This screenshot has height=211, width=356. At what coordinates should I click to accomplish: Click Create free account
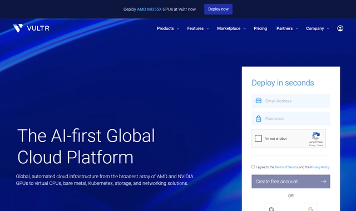coord(291,182)
